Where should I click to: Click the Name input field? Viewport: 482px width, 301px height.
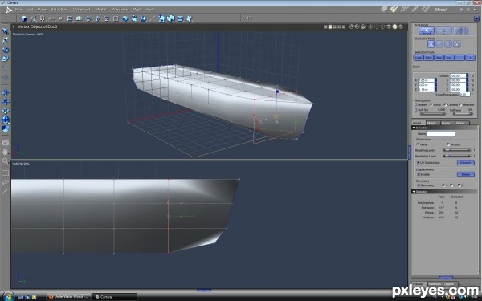point(440,133)
